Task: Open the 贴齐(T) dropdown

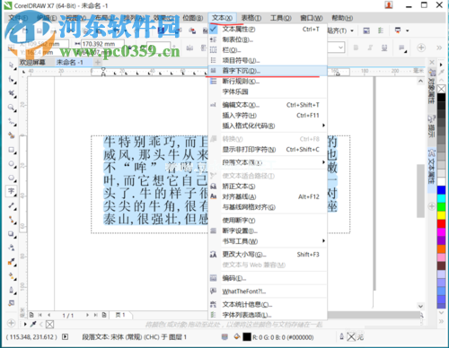Action: (352, 30)
